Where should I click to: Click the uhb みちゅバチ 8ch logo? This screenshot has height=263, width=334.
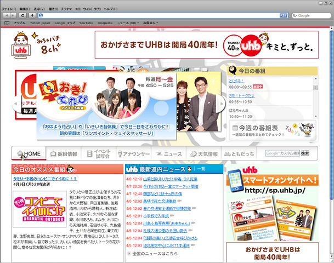tap(36, 45)
